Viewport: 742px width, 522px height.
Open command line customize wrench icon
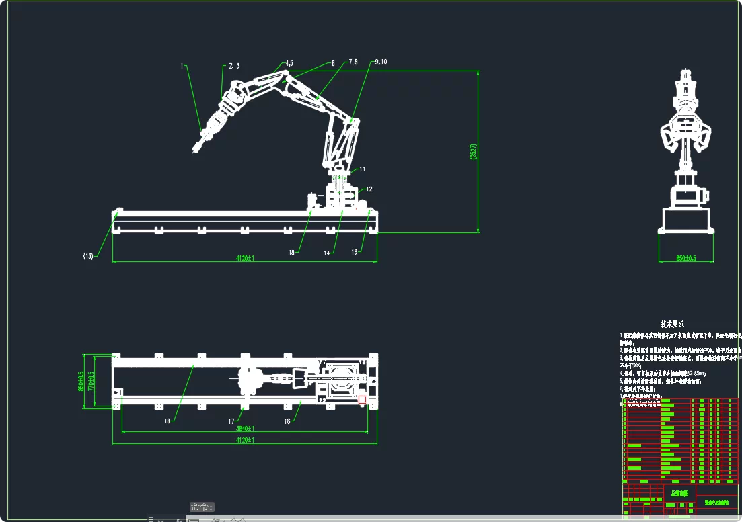click(179, 520)
